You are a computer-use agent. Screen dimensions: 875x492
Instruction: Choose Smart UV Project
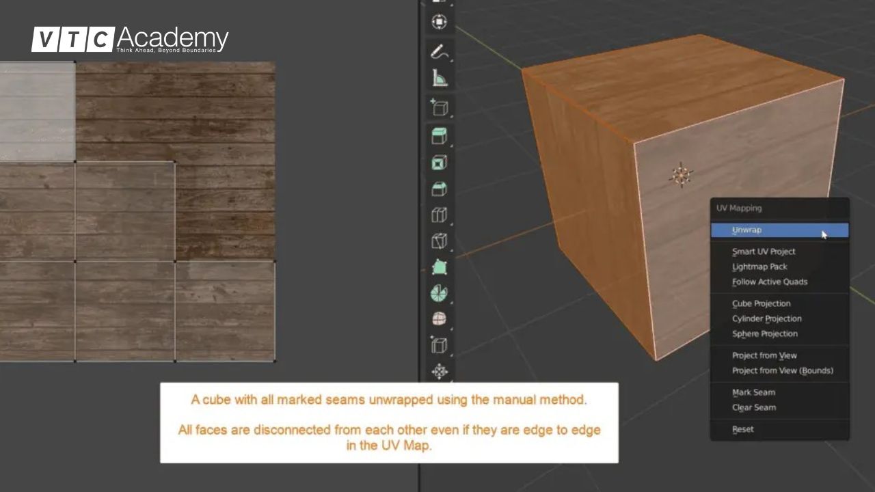coord(764,251)
